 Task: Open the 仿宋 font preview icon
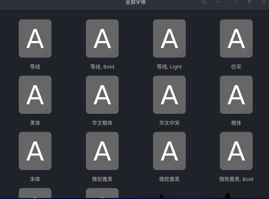point(236,39)
